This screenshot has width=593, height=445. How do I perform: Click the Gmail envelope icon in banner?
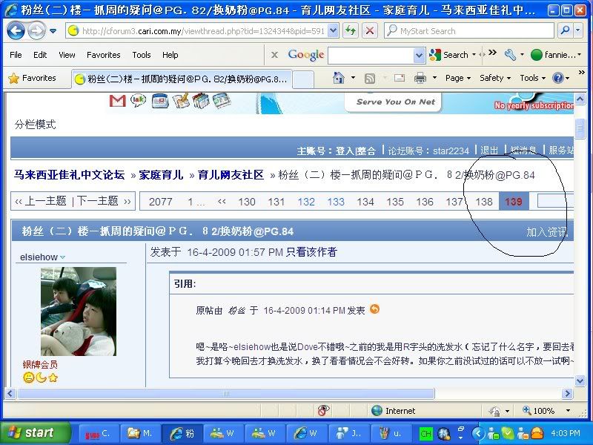(x=117, y=101)
